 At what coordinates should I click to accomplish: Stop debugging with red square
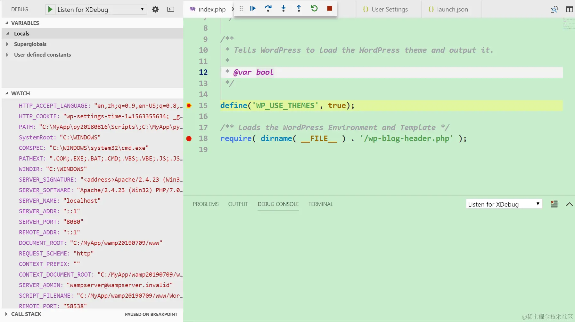330,8
